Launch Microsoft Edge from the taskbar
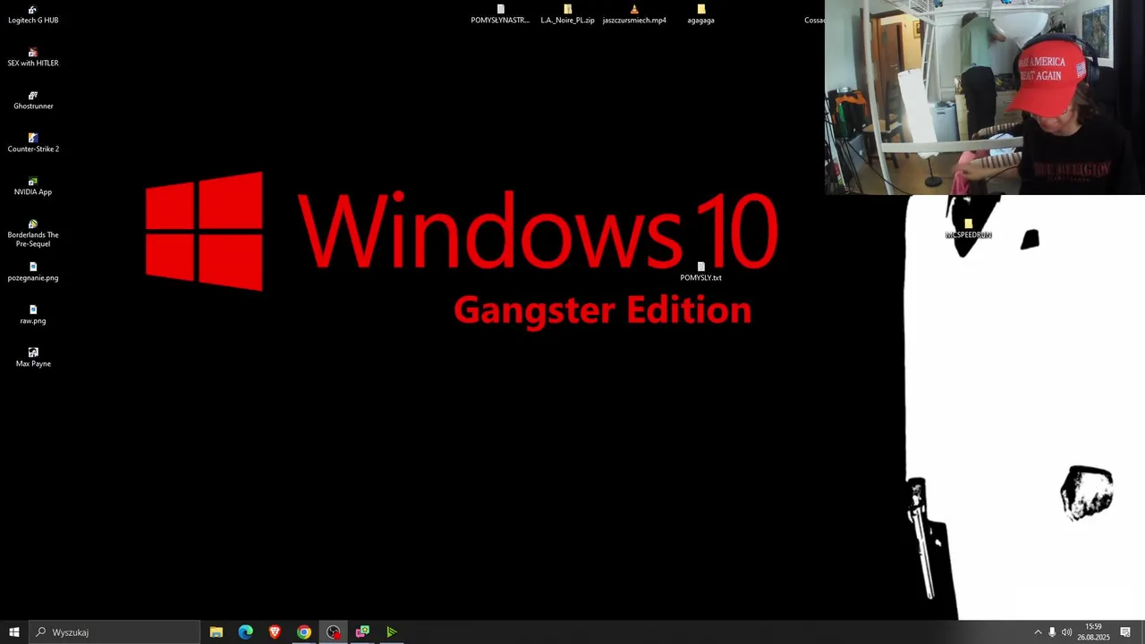 coord(245,632)
